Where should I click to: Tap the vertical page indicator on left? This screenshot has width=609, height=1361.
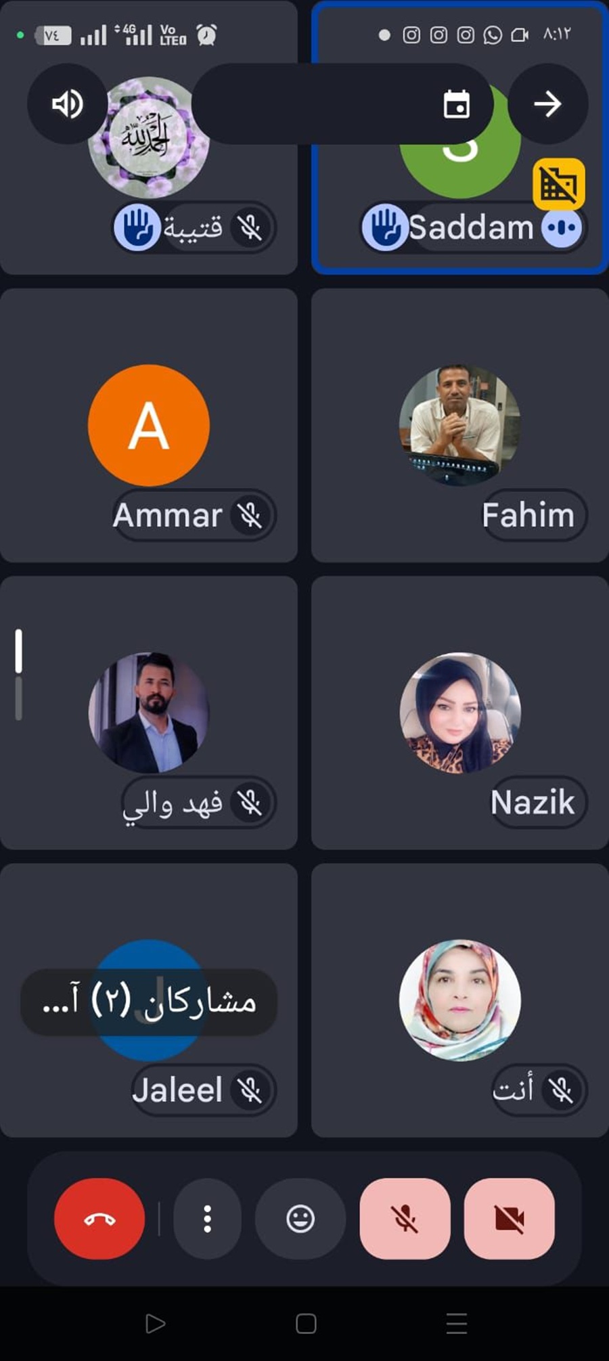(x=19, y=674)
